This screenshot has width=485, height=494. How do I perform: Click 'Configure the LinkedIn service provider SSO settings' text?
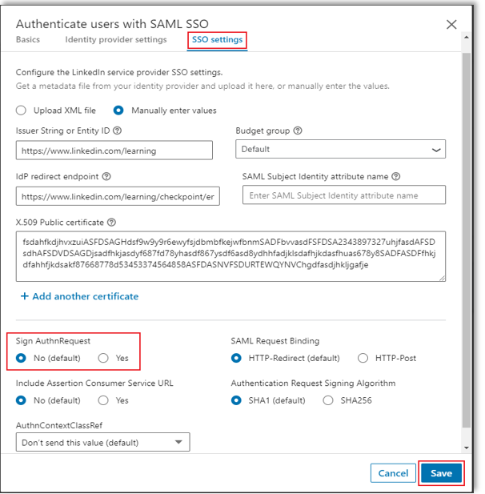(x=119, y=72)
